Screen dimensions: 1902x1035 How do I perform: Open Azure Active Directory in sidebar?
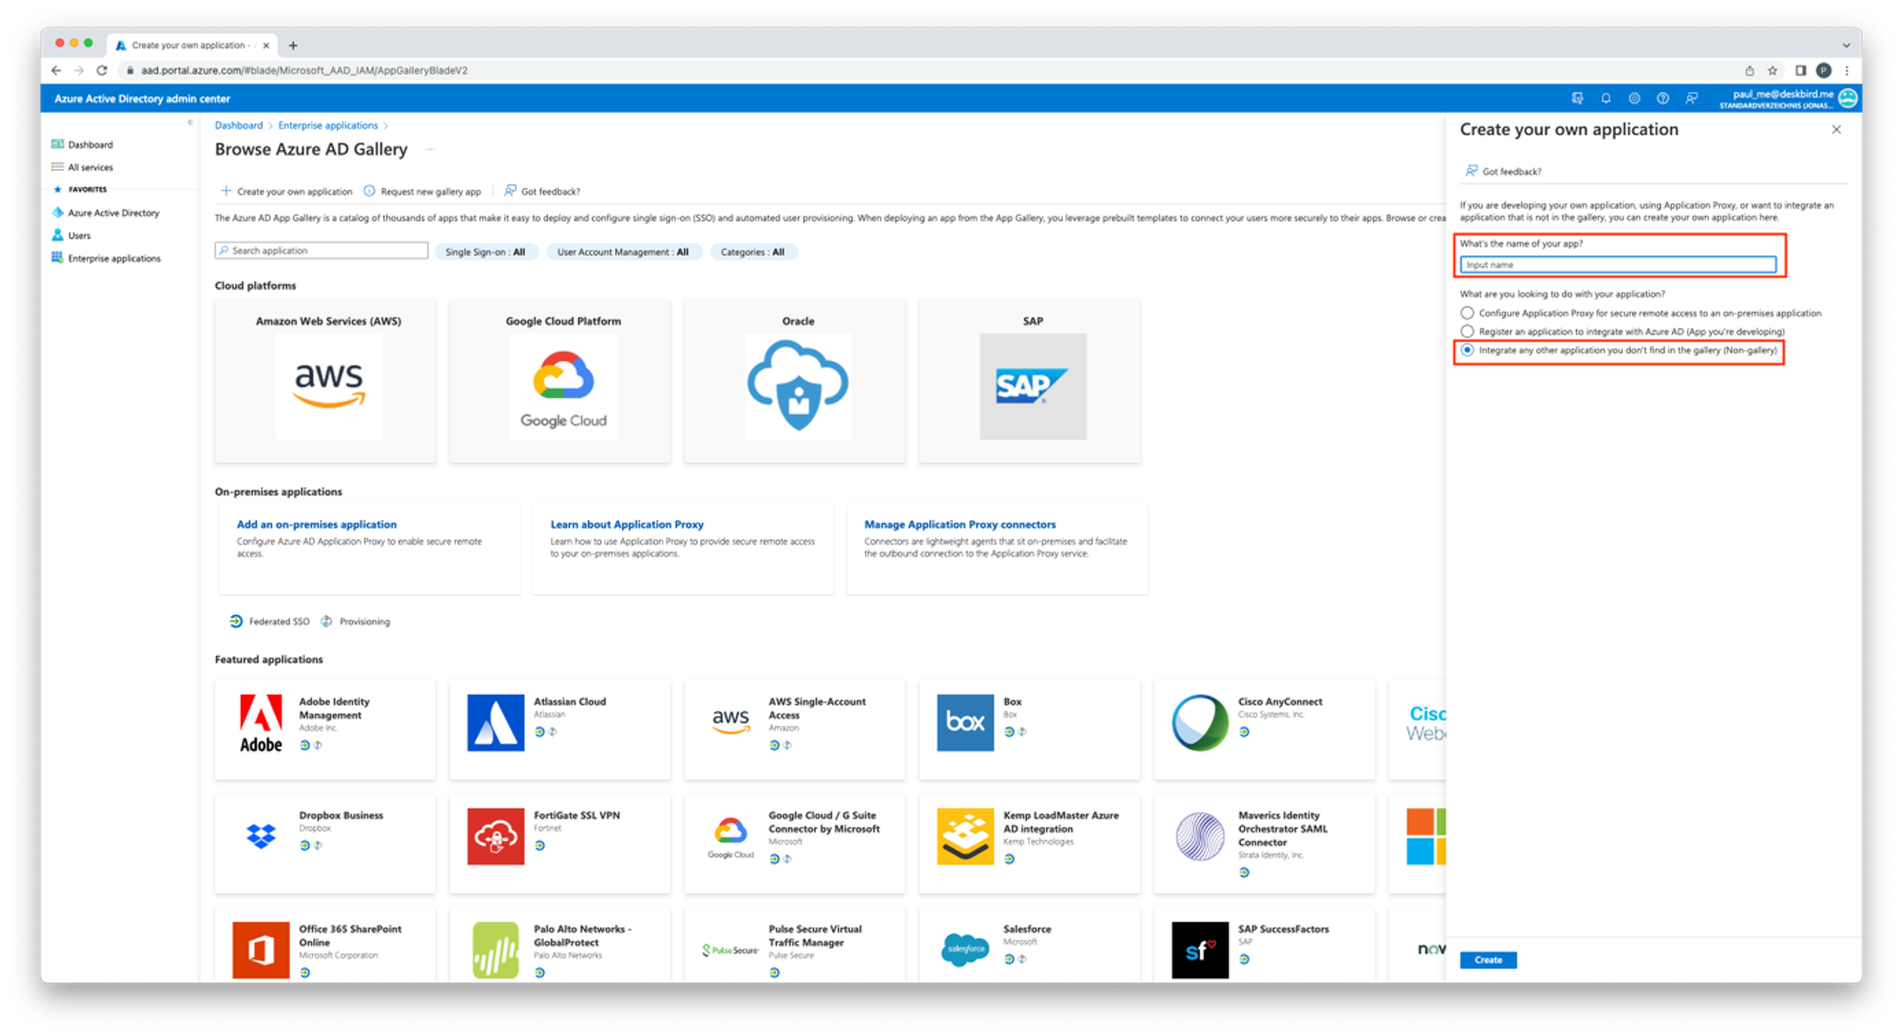(113, 213)
